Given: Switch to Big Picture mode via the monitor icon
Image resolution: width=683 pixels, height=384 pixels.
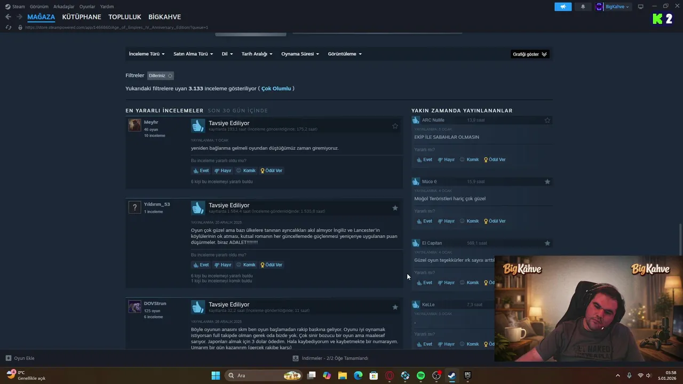Looking at the screenshot, I should 640,6.
